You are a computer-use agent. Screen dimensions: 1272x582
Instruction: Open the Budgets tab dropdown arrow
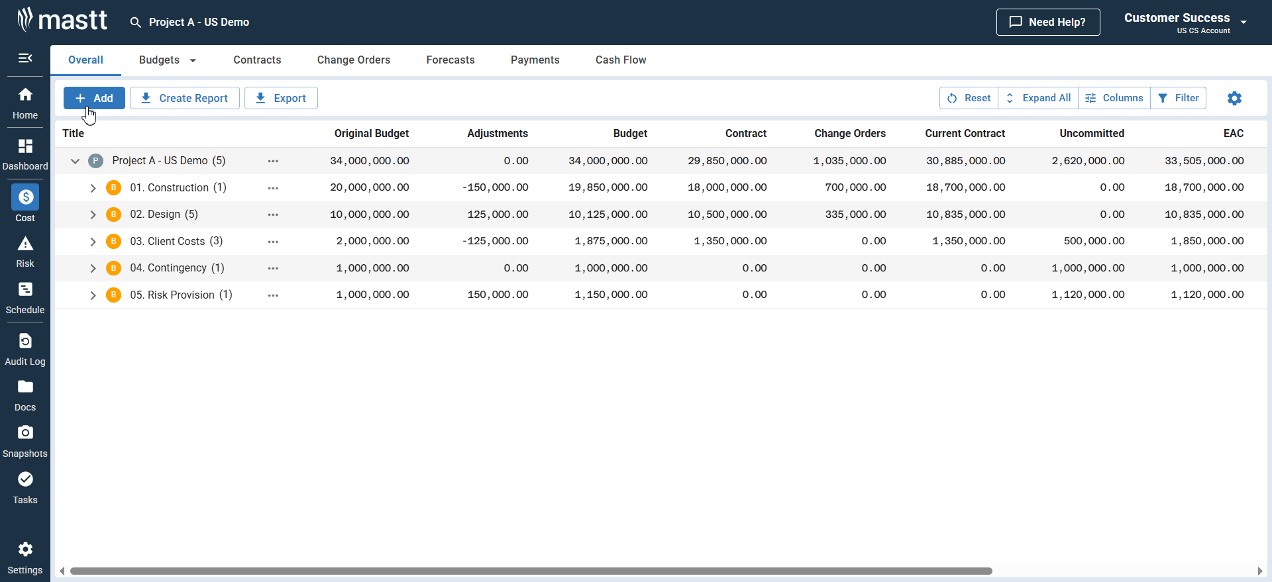(x=193, y=60)
